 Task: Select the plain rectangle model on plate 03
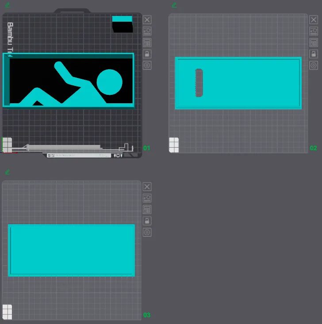coord(71,250)
